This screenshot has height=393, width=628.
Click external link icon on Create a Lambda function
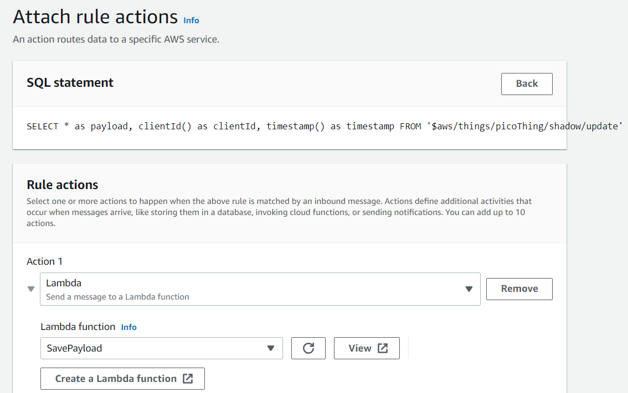pos(188,379)
